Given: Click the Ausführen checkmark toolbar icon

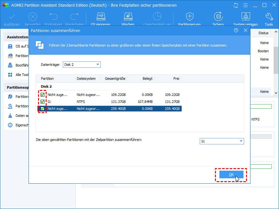Looking at the screenshot, I should click(x=11, y=17).
